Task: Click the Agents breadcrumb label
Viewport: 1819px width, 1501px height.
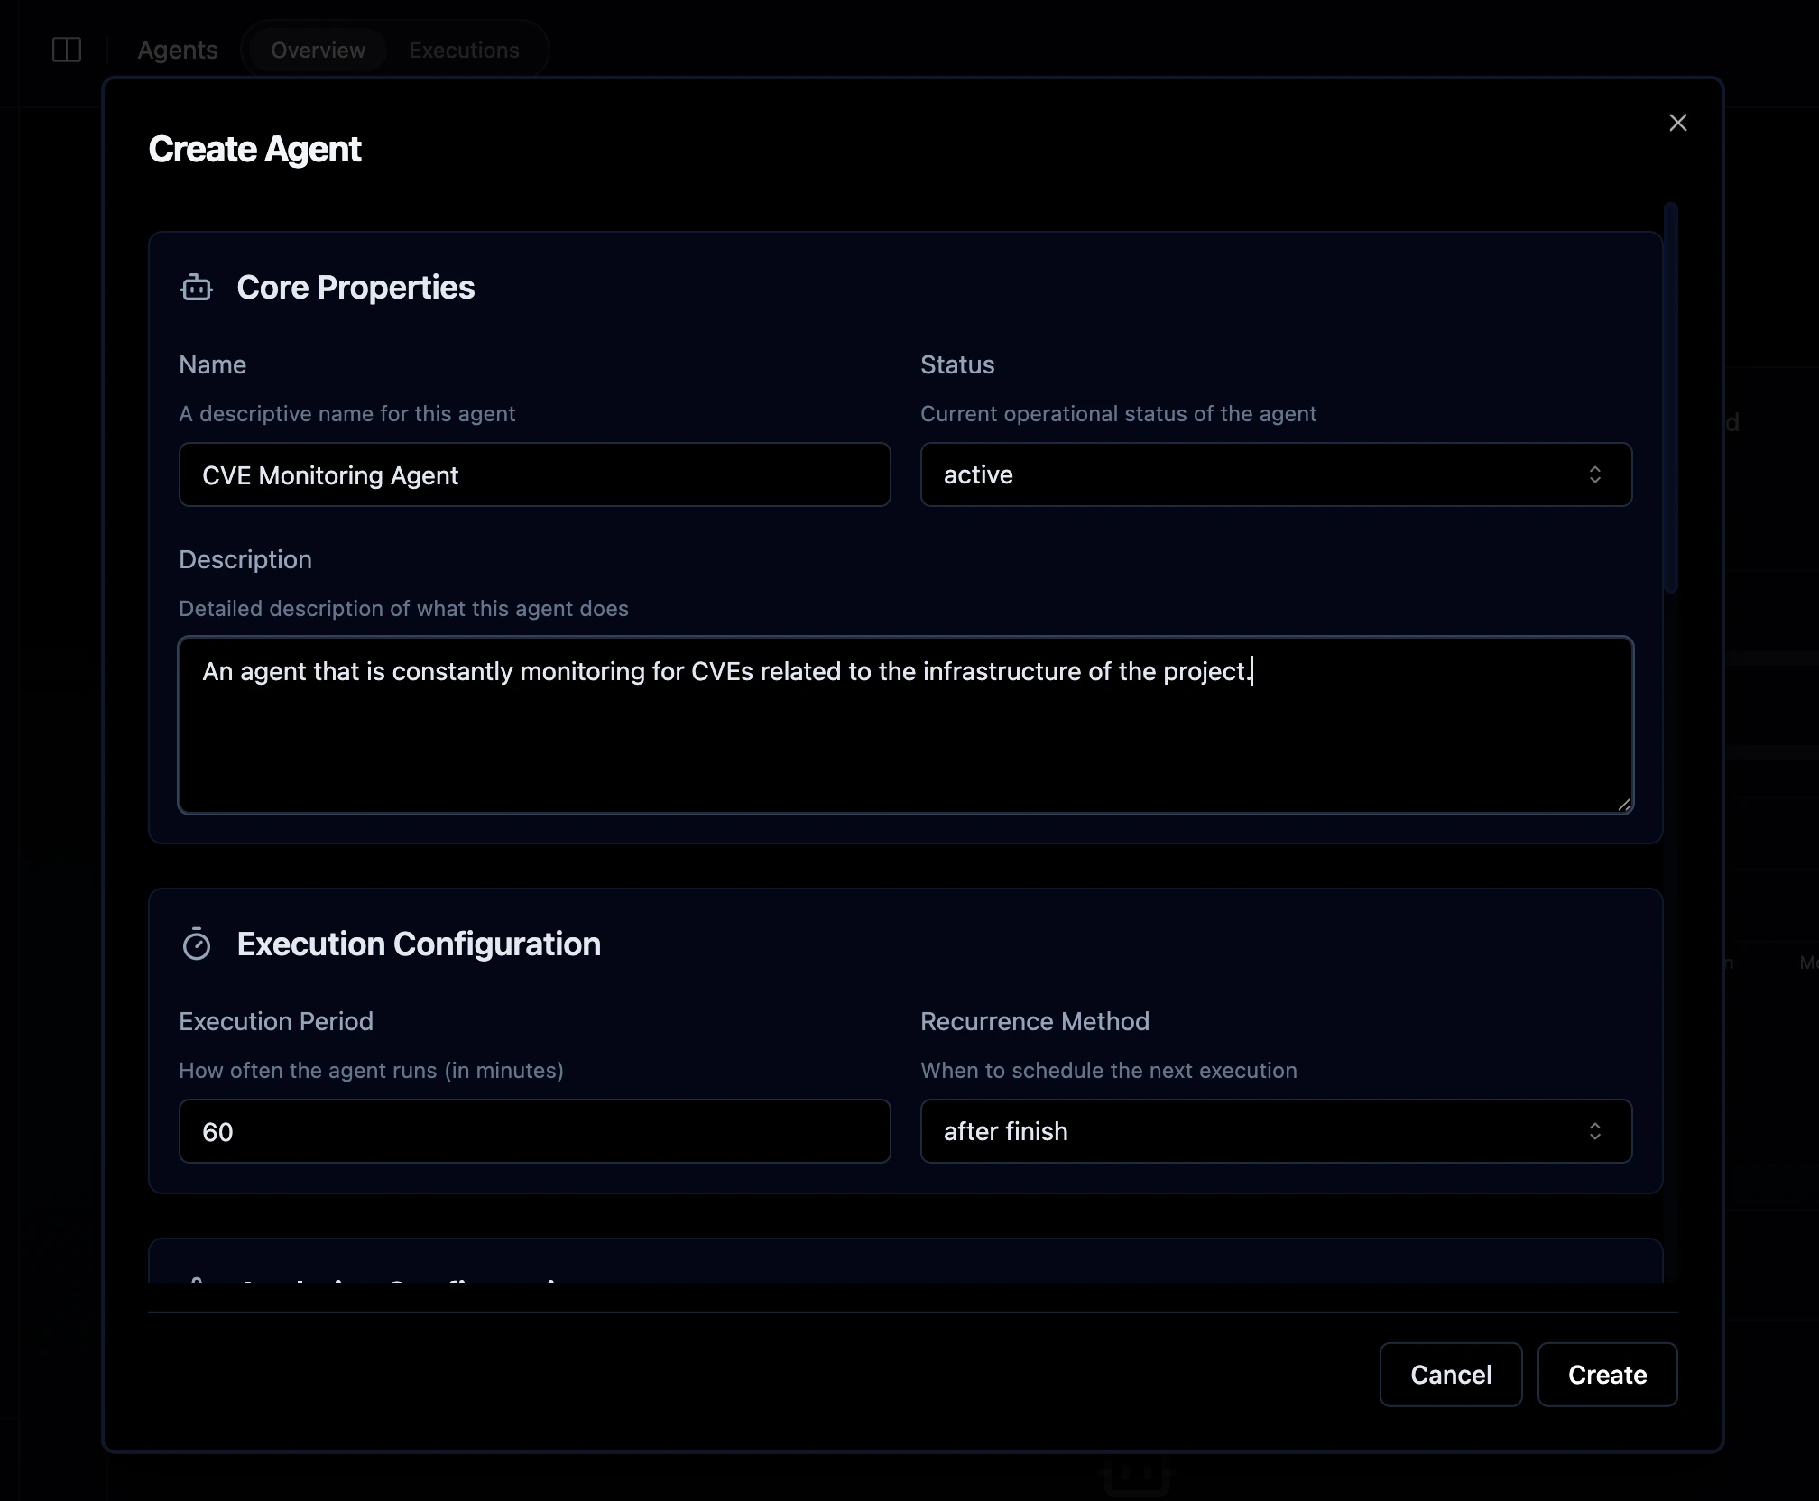Action: [x=178, y=50]
